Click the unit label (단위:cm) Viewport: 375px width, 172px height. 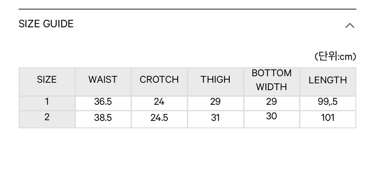click(335, 57)
